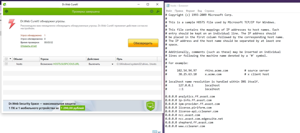Open the Правка menu in Notepad
Image resolution: width=300 pixels, height=133 pixels.
coord(179,11)
